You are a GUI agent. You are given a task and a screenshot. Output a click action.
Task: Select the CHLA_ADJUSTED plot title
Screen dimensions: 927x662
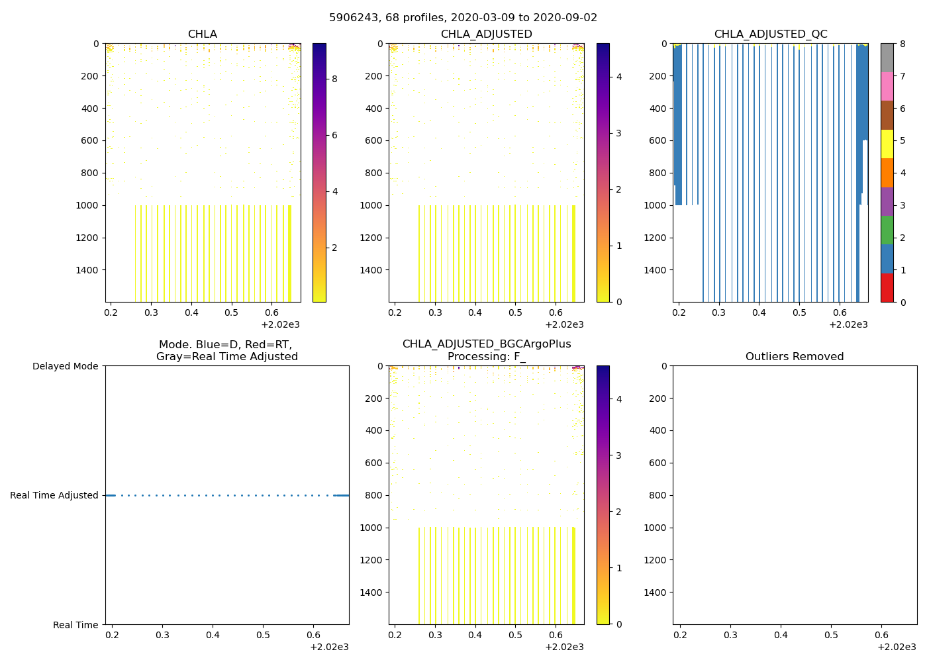pyautogui.click(x=486, y=34)
